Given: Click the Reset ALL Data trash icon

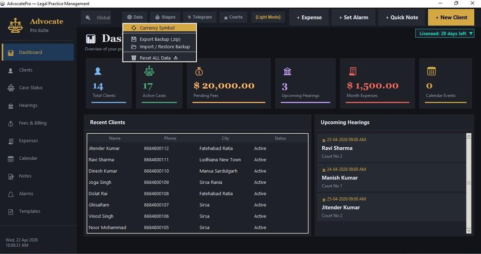Looking at the screenshot, I should [134, 58].
